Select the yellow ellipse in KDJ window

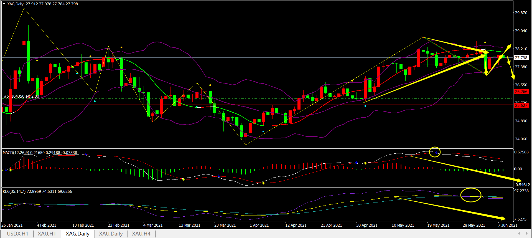click(x=471, y=195)
